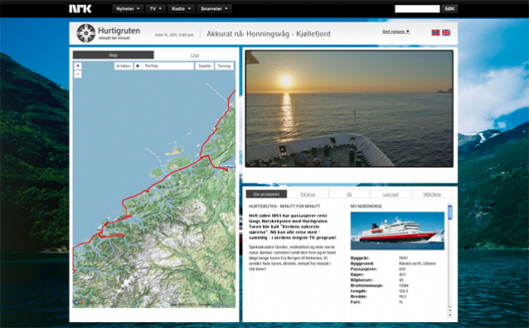The height and width of the screenshot is (328, 529).
Task: Click the info panel scrollbar thumb
Action: pyautogui.click(x=449, y=213)
